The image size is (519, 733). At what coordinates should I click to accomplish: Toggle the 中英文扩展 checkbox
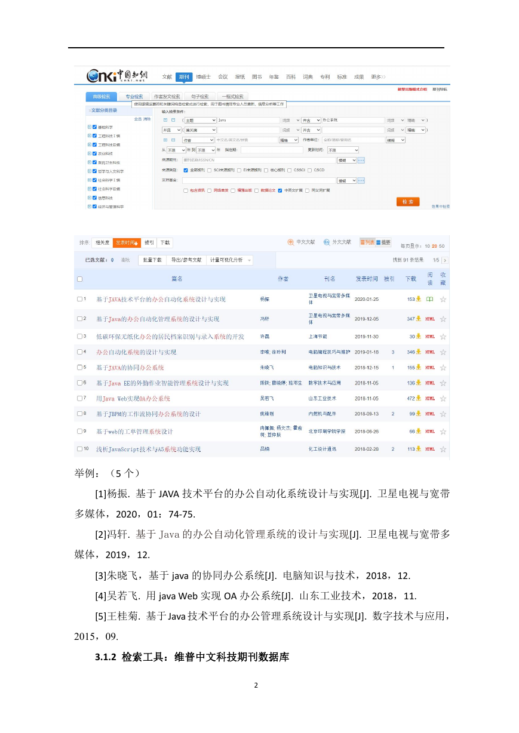(280, 191)
